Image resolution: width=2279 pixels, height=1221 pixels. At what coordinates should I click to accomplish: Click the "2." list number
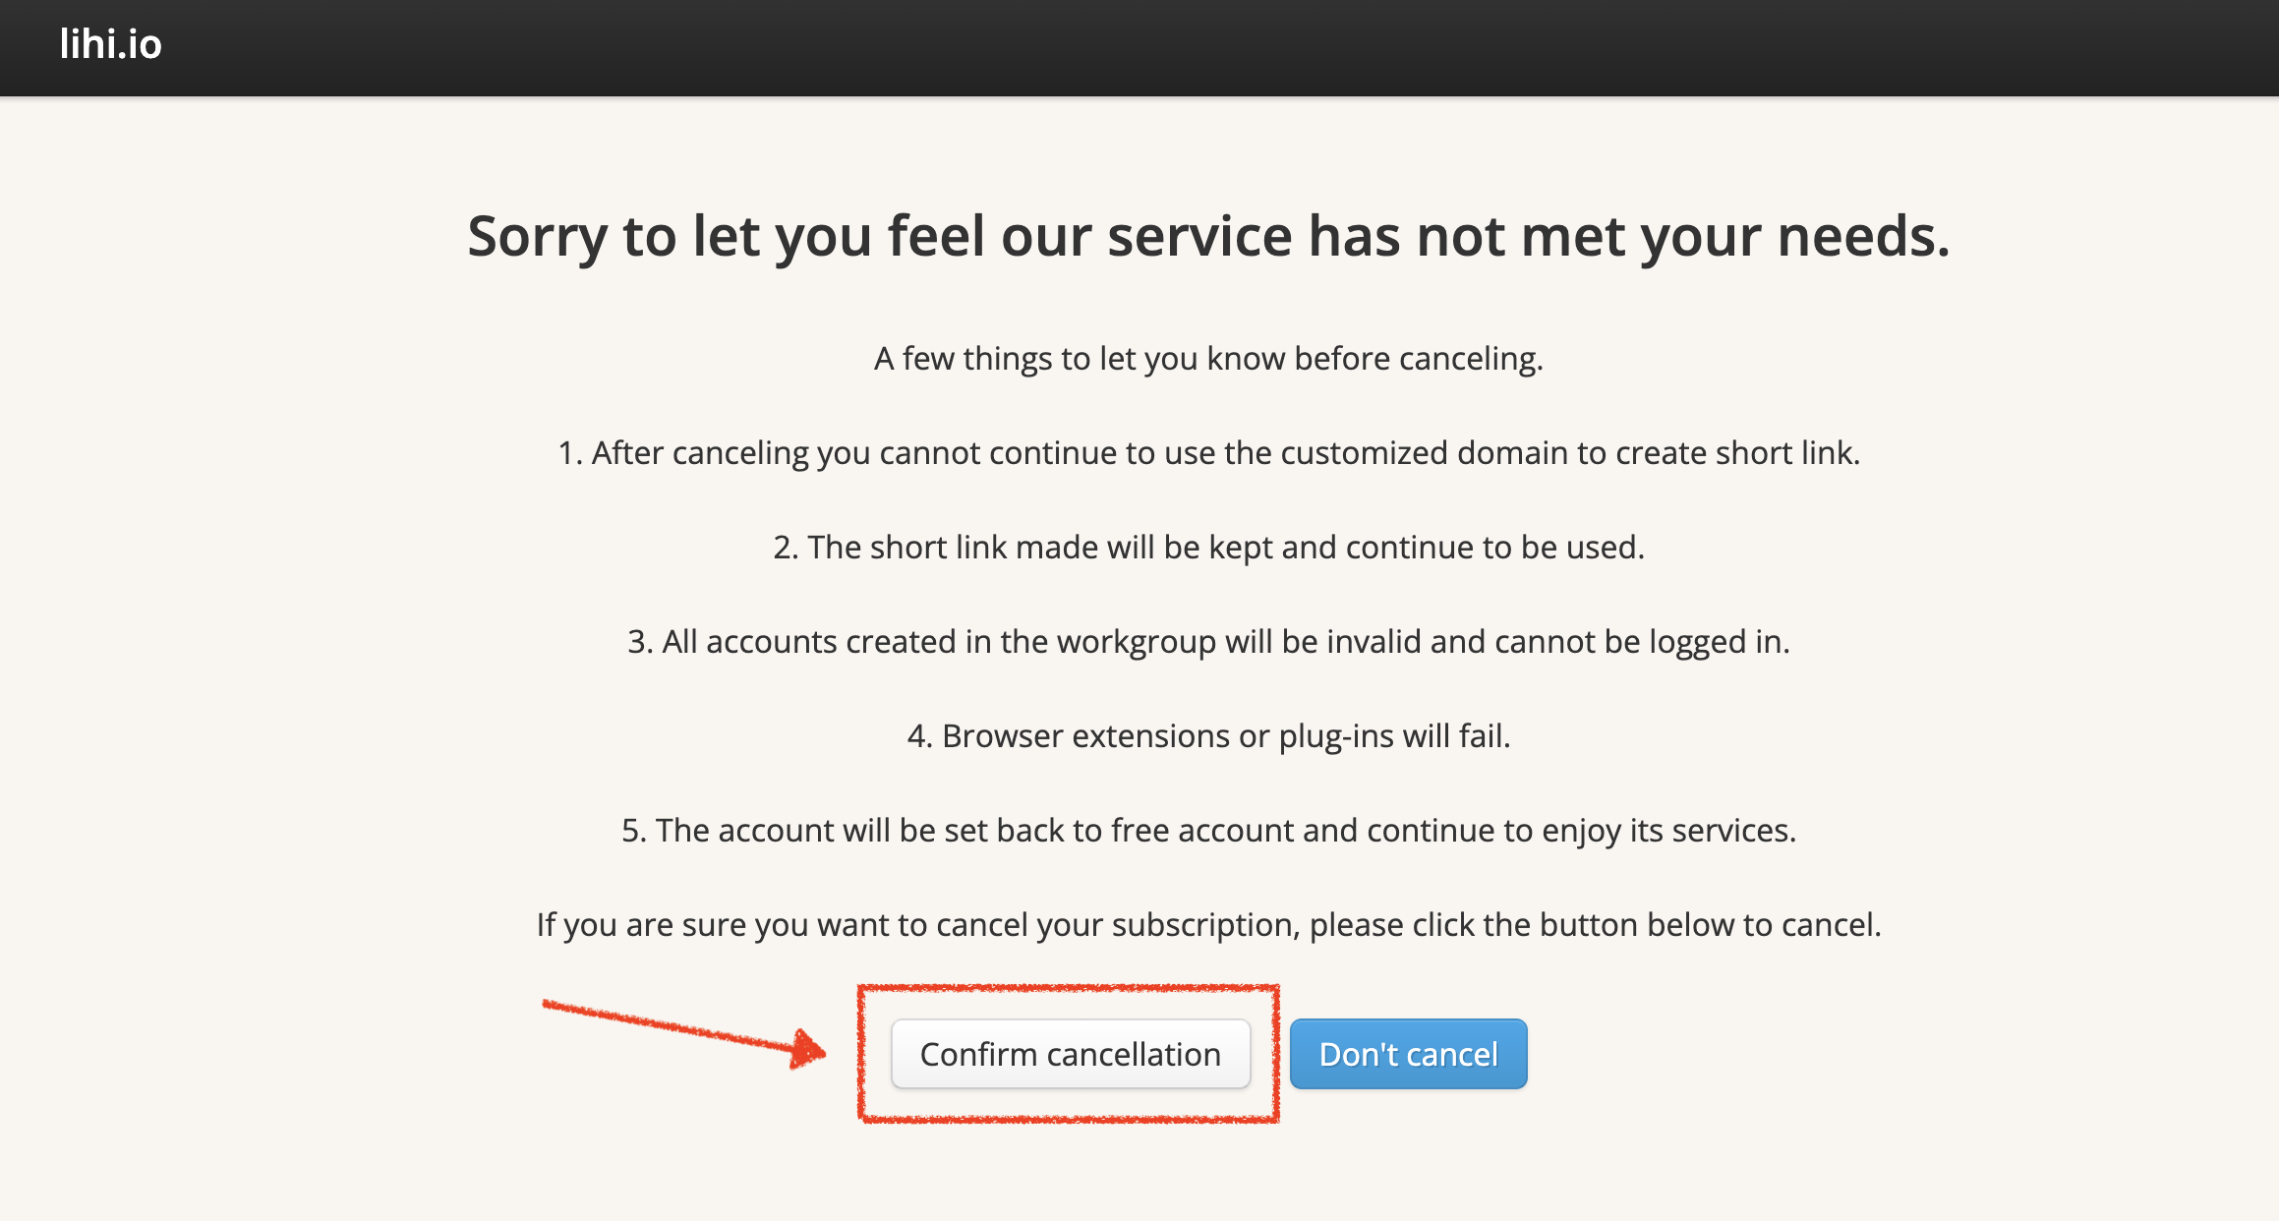[785, 548]
